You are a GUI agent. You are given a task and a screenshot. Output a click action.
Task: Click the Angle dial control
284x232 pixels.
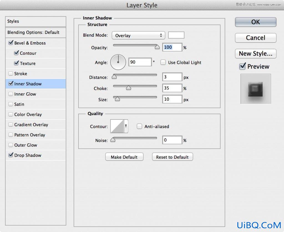point(118,62)
